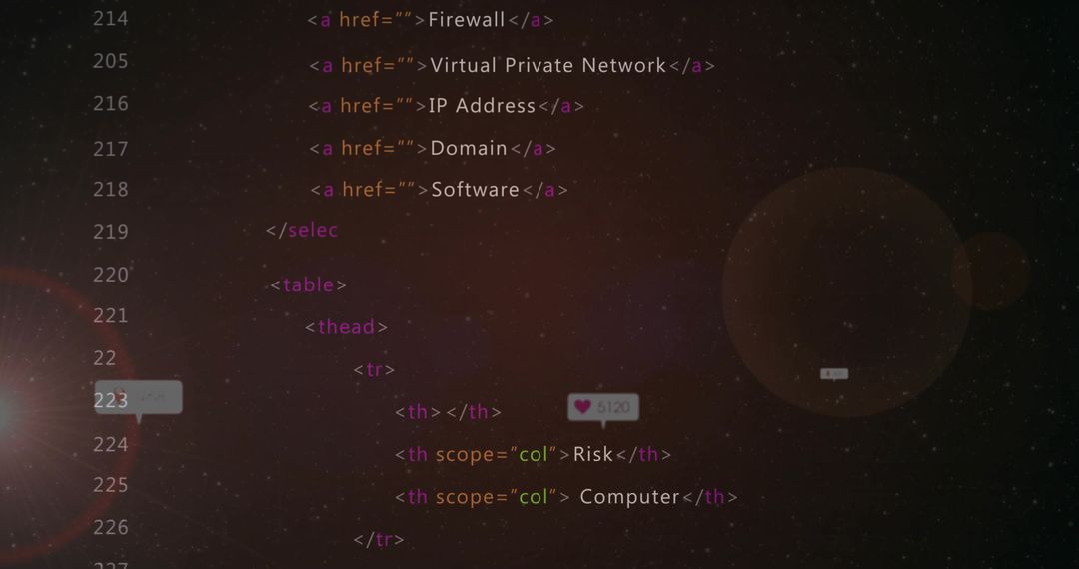Select line number 225 in the gutter
Screen dimensions: 1079x569
pyautogui.click(x=111, y=485)
